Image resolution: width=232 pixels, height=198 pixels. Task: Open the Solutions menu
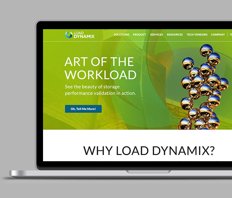click(121, 35)
